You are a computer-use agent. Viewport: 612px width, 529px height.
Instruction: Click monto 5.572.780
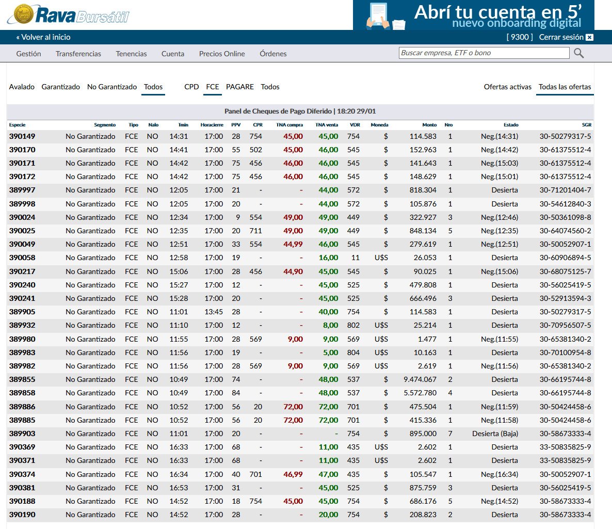coord(420,393)
